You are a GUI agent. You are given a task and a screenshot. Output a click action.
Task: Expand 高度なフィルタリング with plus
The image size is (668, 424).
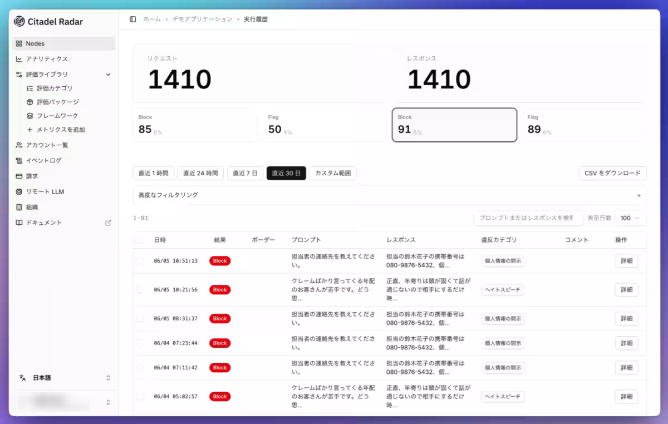638,195
